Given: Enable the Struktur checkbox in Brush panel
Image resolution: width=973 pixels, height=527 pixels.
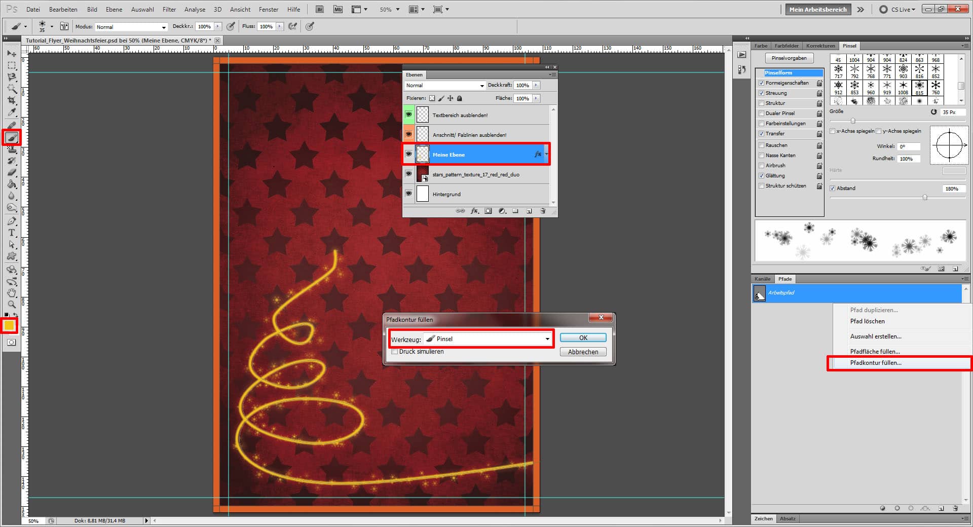Looking at the screenshot, I should (762, 103).
